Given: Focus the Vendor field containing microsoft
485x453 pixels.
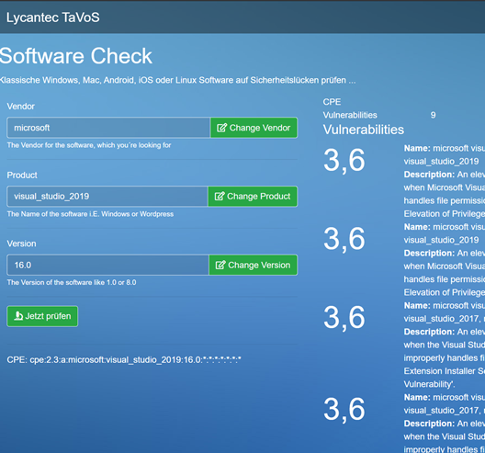Looking at the screenshot, I should [108, 128].
